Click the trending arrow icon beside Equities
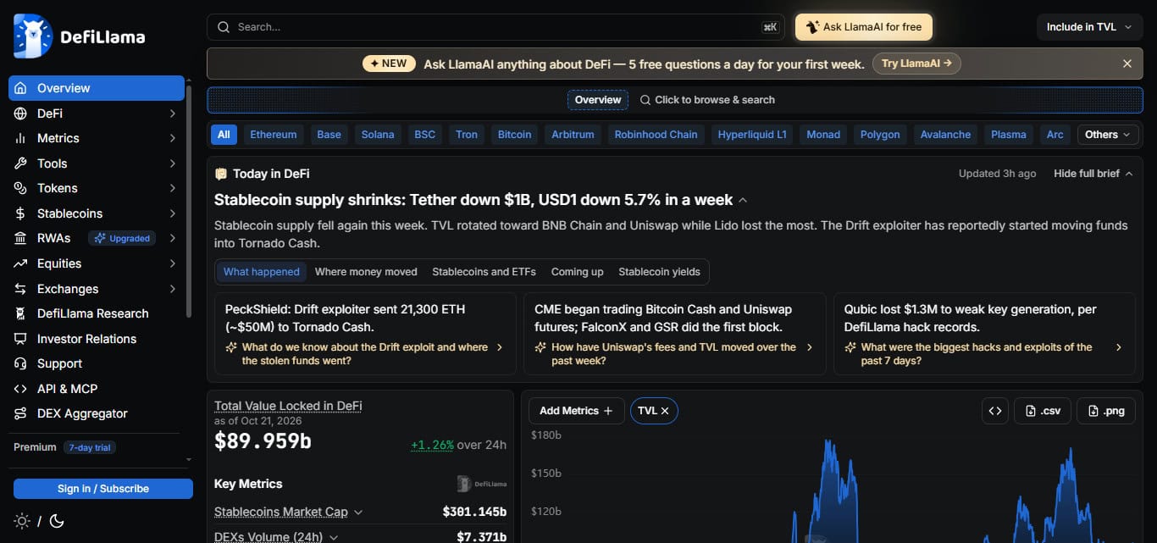 point(20,263)
